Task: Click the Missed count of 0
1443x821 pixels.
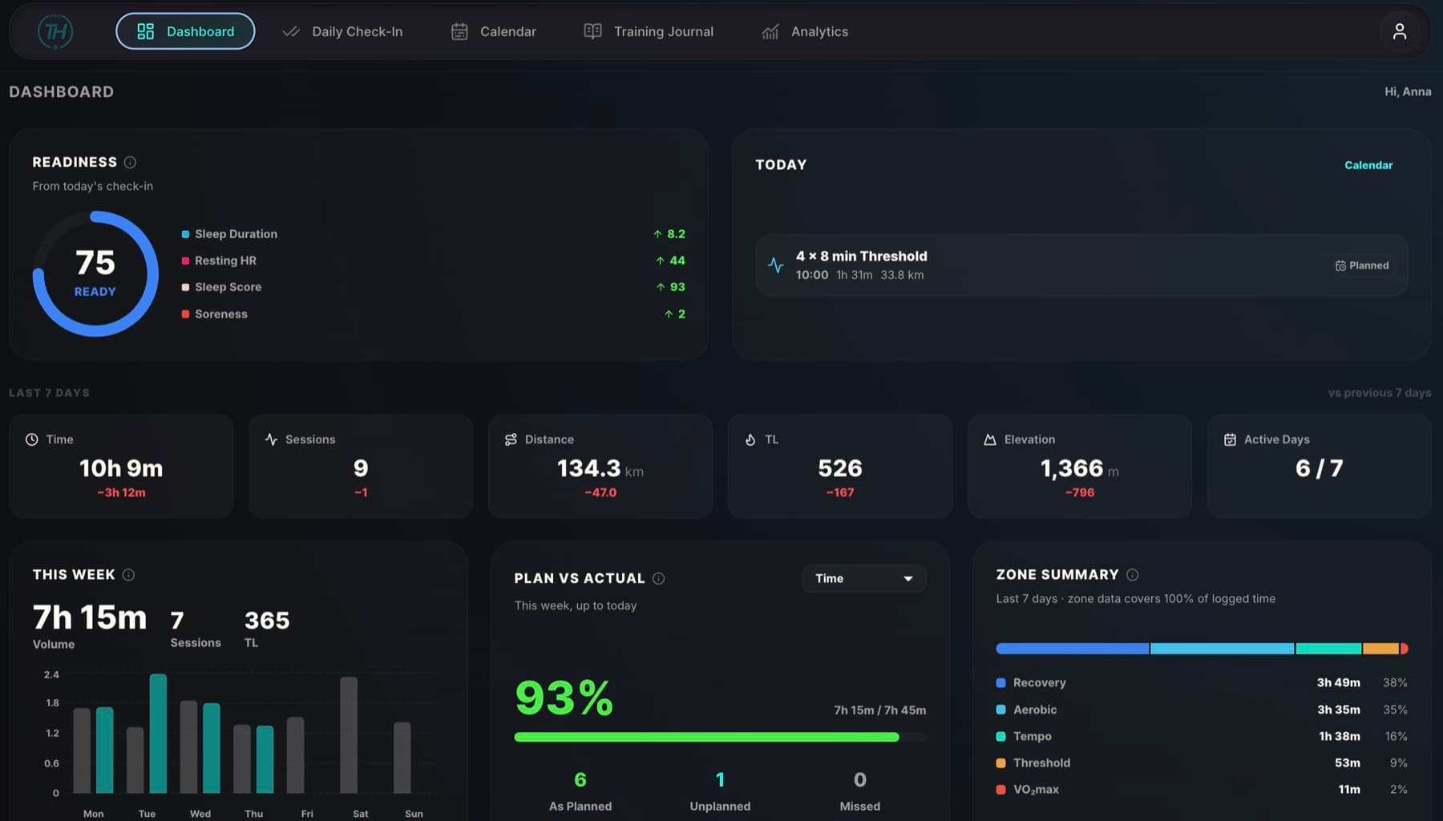Action: click(x=860, y=780)
